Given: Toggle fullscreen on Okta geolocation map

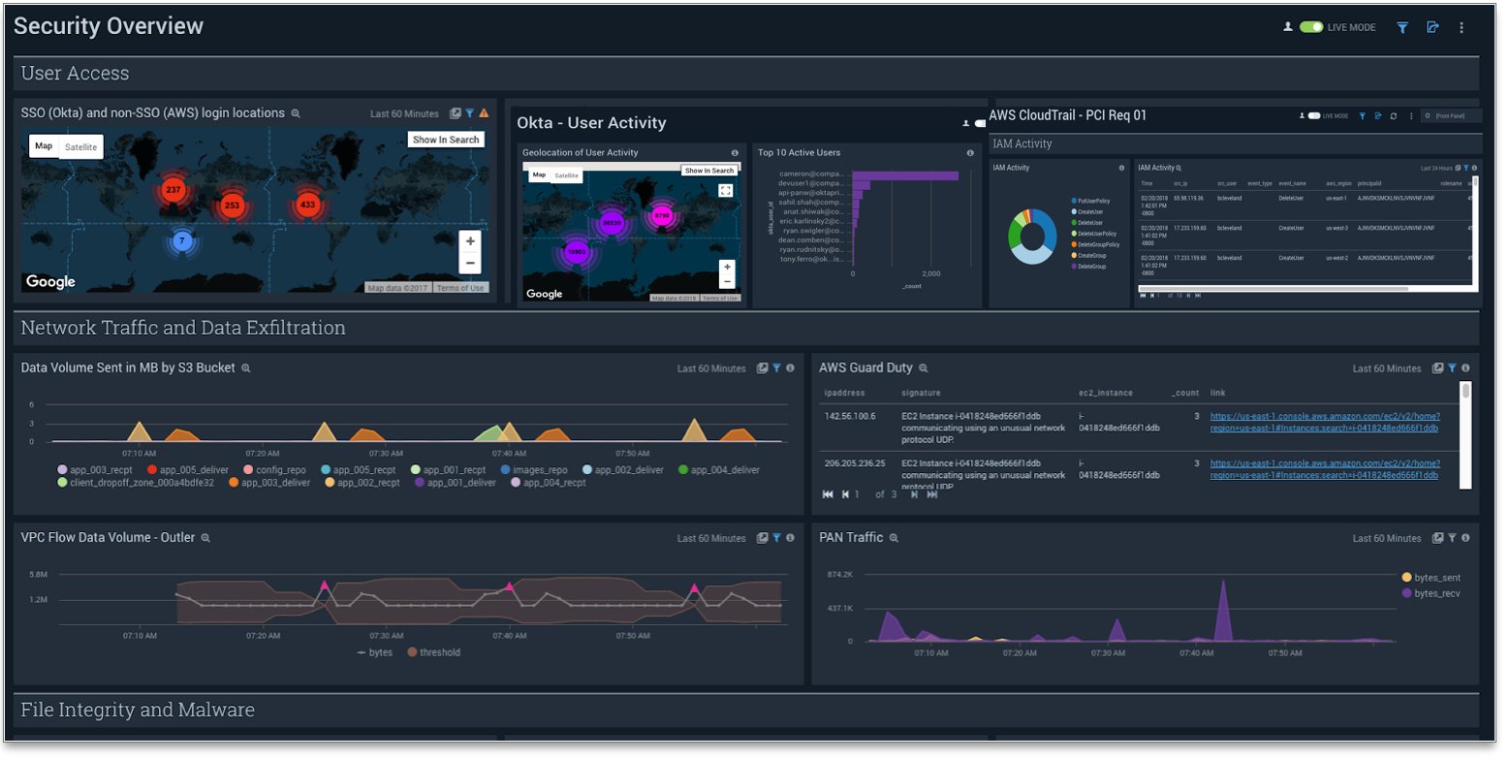Looking at the screenshot, I should [725, 191].
